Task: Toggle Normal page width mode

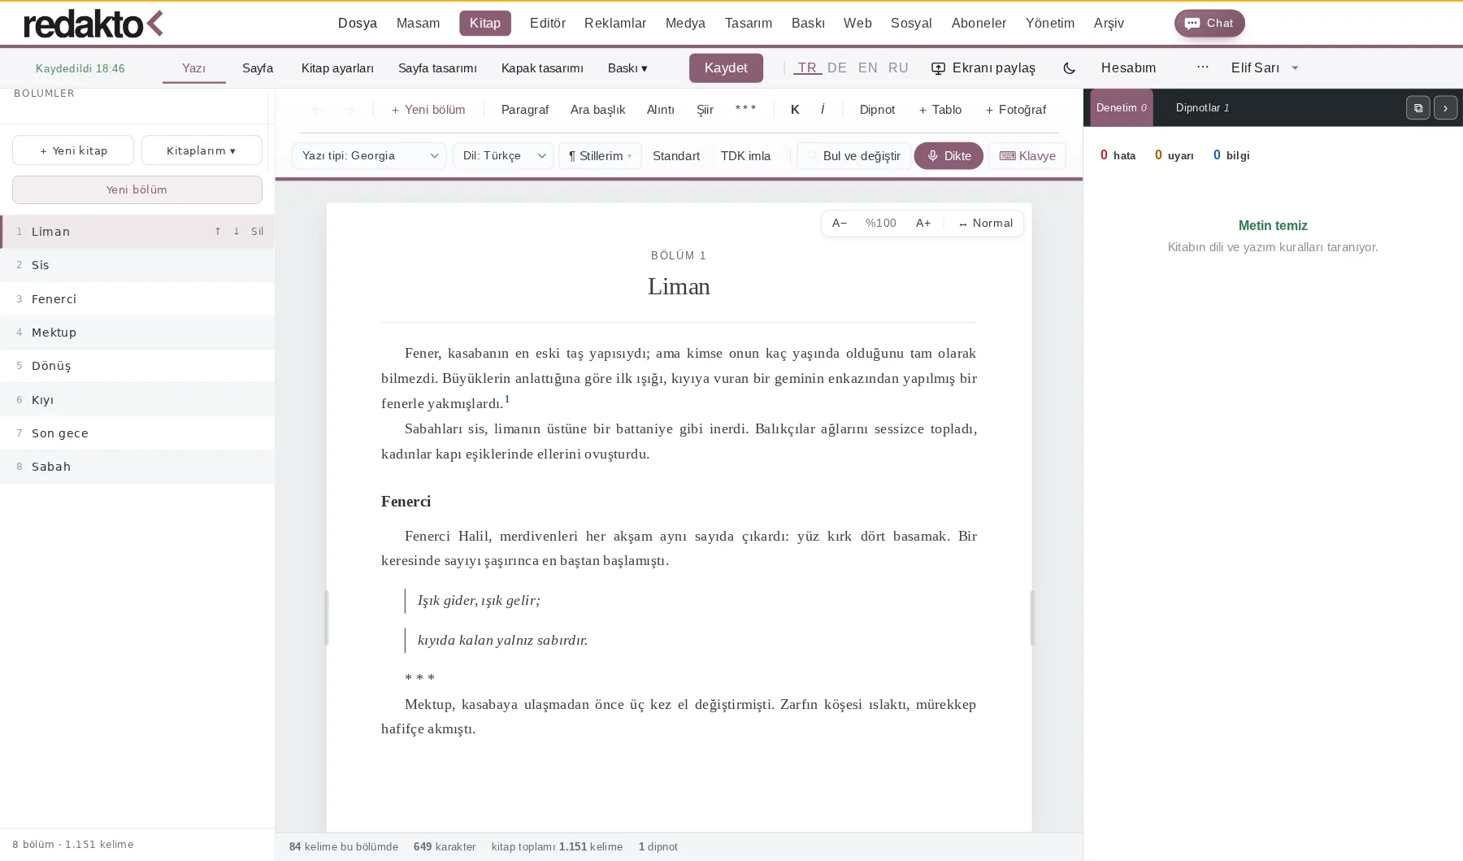Action: 986,224
